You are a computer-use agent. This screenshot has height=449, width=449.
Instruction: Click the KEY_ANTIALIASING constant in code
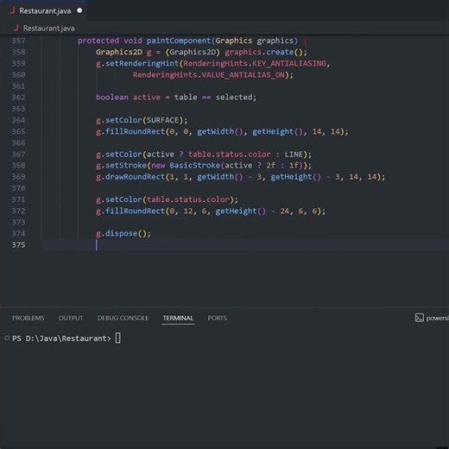(289, 63)
